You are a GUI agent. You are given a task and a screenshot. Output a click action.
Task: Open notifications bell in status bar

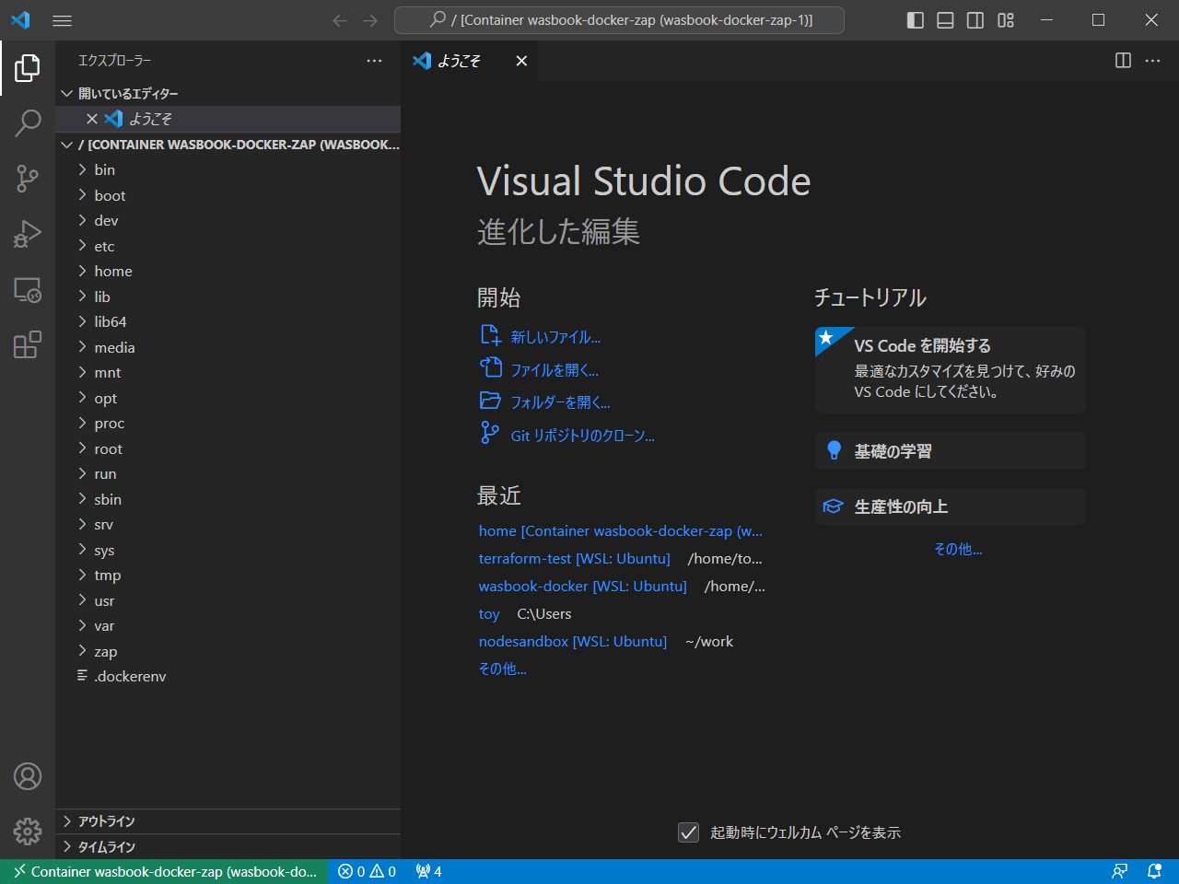[x=1154, y=871]
